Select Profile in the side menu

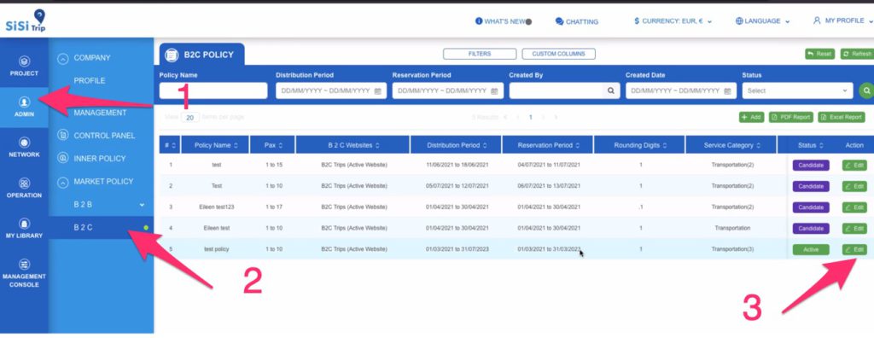pyautogui.click(x=90, y=81)
